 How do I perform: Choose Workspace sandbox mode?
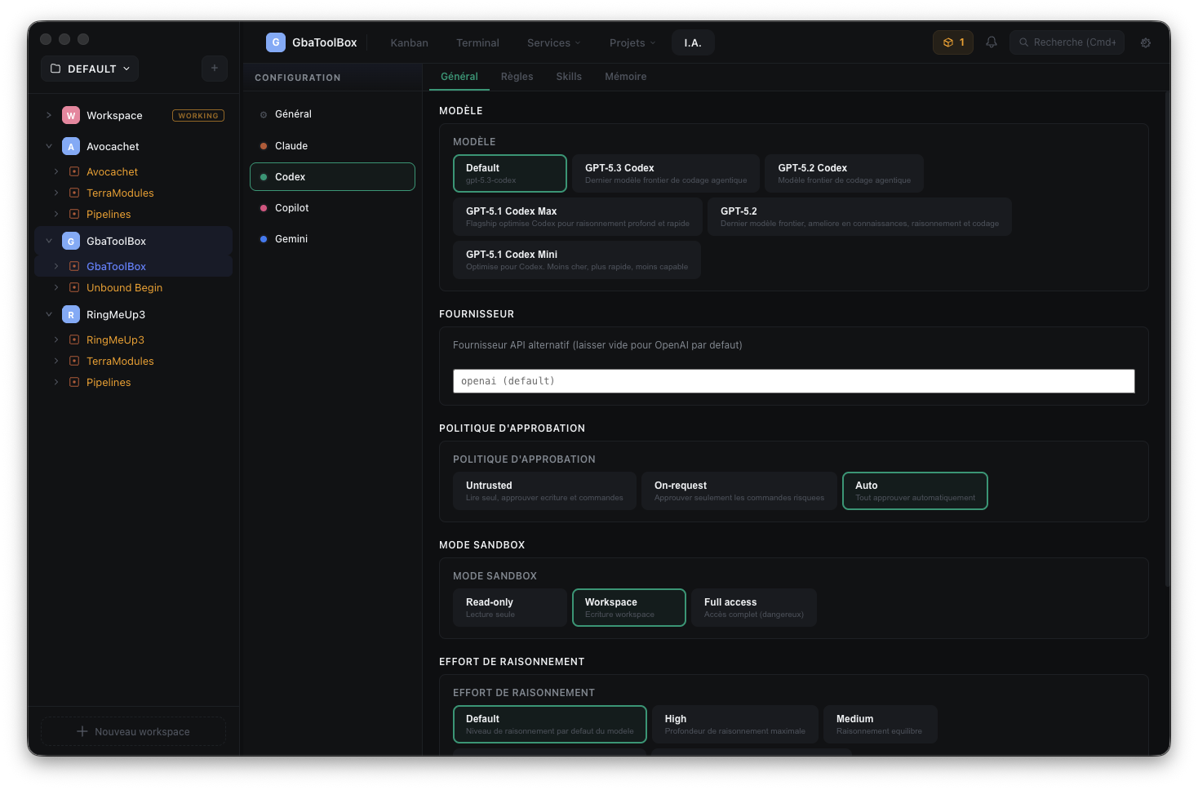pos(629,607)
